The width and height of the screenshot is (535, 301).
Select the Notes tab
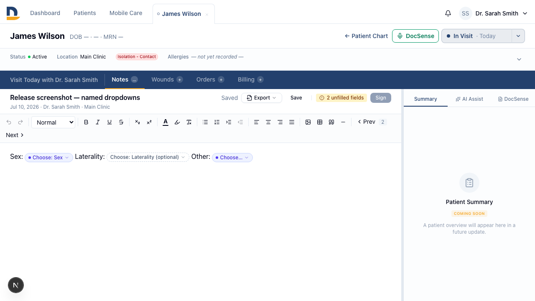pos(125,79)
